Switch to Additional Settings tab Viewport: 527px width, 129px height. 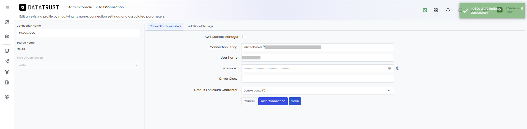[x=201, y=26]
